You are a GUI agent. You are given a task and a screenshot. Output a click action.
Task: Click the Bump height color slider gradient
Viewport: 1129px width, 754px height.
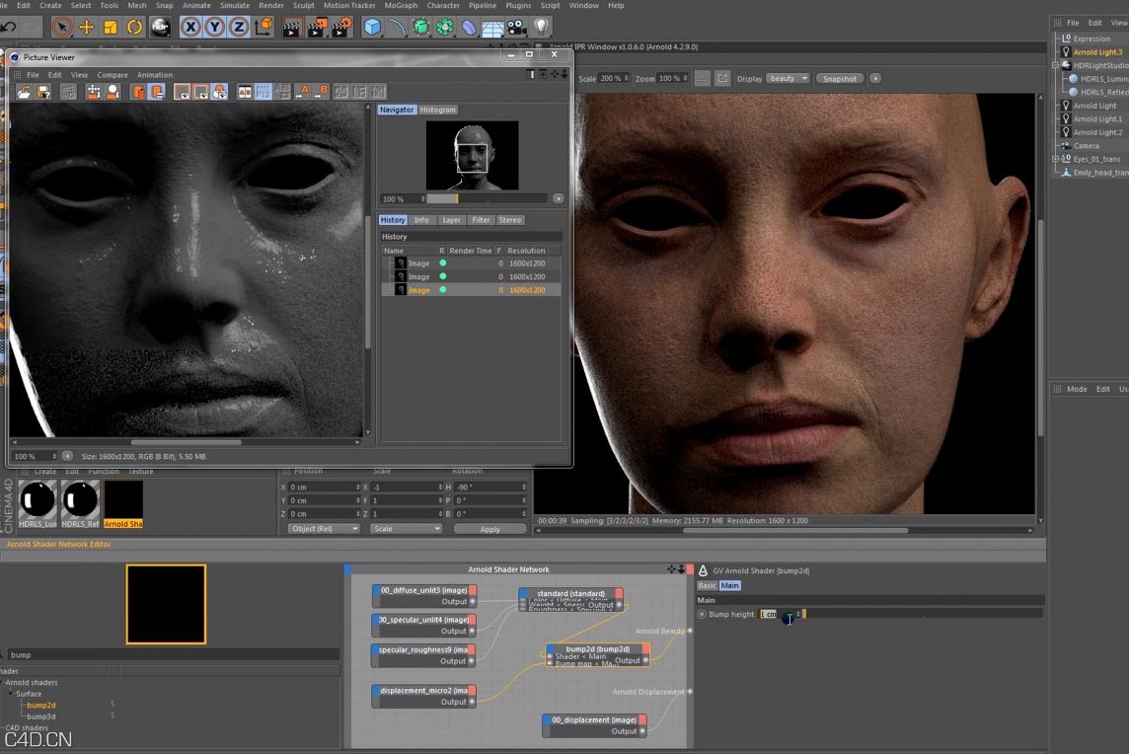(803, 614)
